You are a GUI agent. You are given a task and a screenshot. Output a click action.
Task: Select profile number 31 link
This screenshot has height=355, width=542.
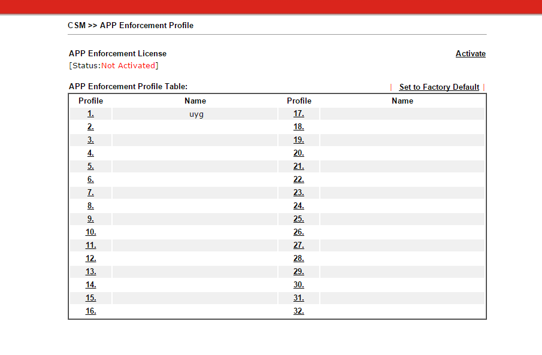299,298
